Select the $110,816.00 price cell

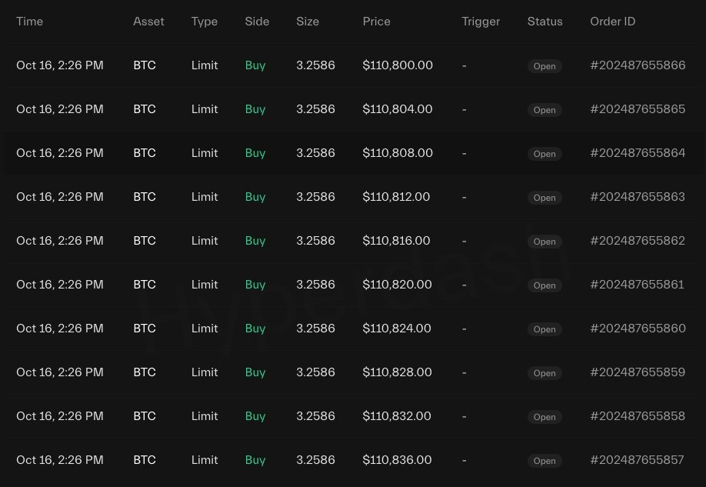[x=396, y=241]
